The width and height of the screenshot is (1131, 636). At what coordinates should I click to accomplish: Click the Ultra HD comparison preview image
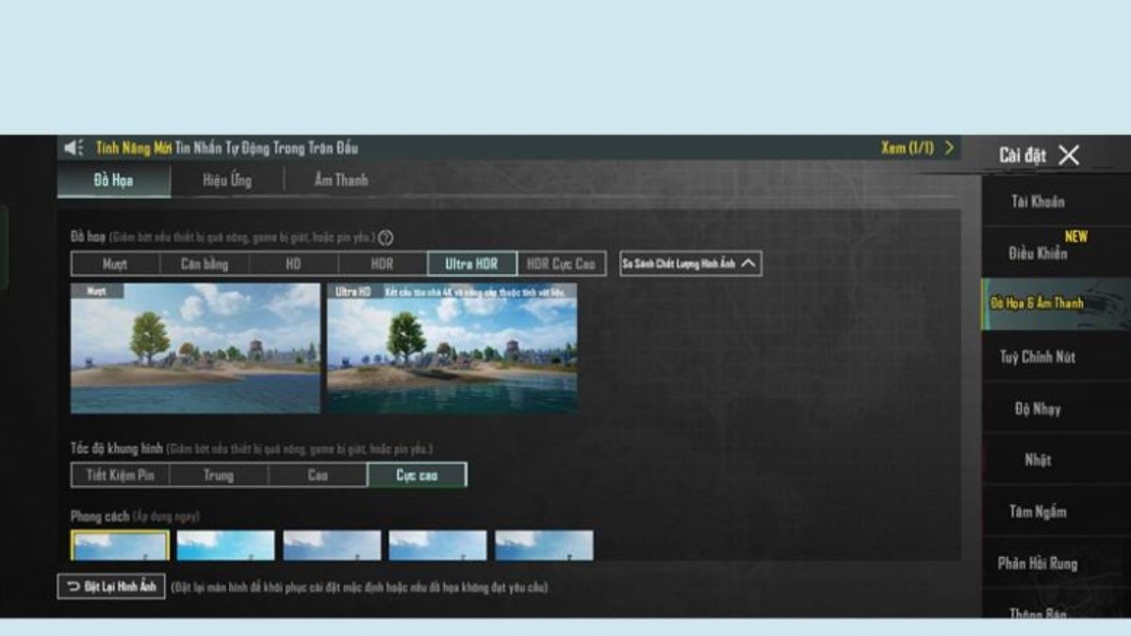click(451, 348)
